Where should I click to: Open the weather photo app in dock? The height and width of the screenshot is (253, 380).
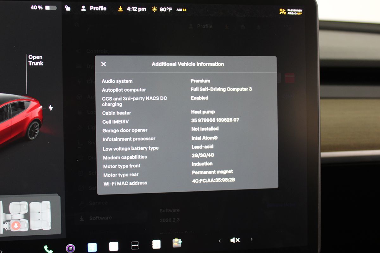click(x=177, y=243)
